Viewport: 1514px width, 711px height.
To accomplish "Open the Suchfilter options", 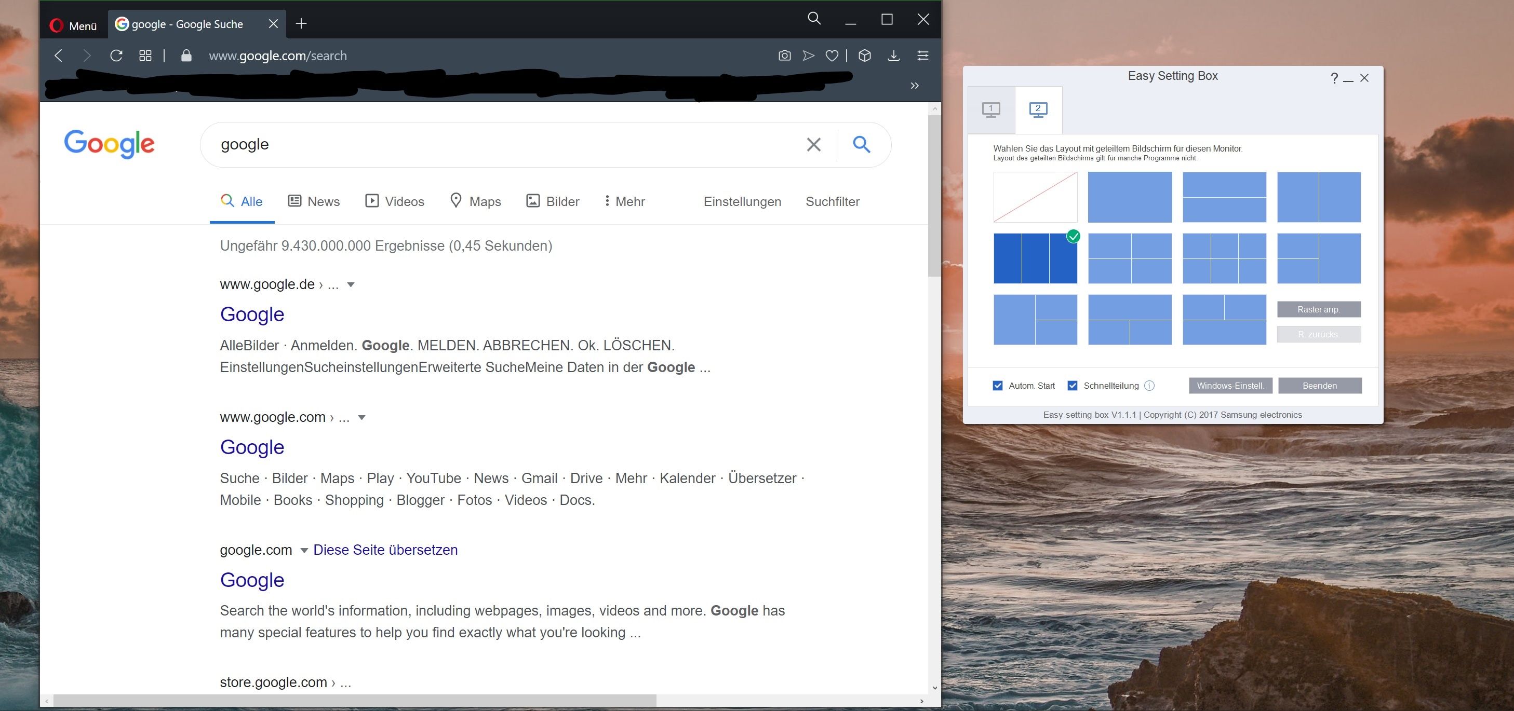I will click(x=832, y=201).
